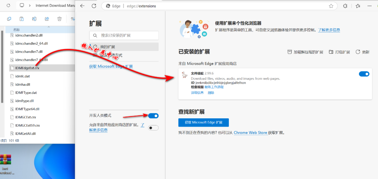Click 获取 Microsoft Edge 扩展 blue button

click(203, 122)
